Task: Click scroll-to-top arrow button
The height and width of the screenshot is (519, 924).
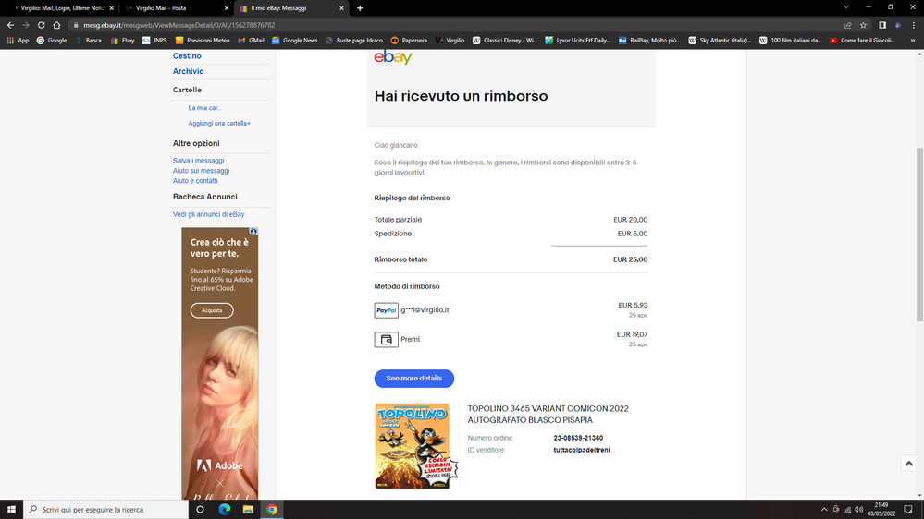Action: (908, 464)
